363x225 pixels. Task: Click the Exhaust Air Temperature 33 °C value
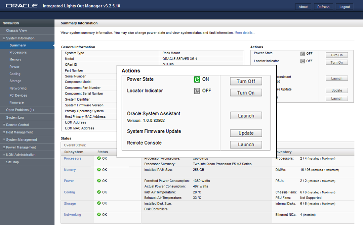coord(197,198)
